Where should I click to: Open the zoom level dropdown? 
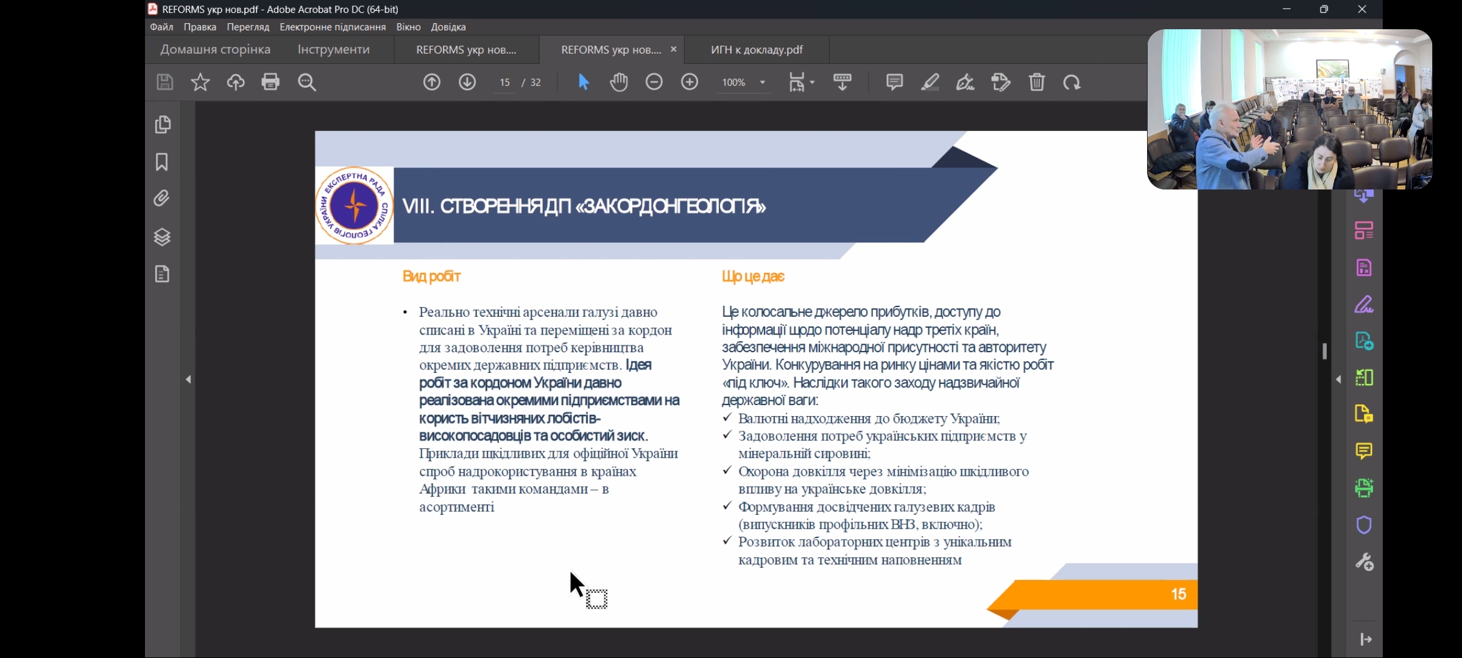[762, 82]
